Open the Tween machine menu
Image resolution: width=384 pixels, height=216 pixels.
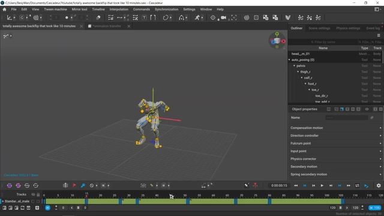coord(55,10)
